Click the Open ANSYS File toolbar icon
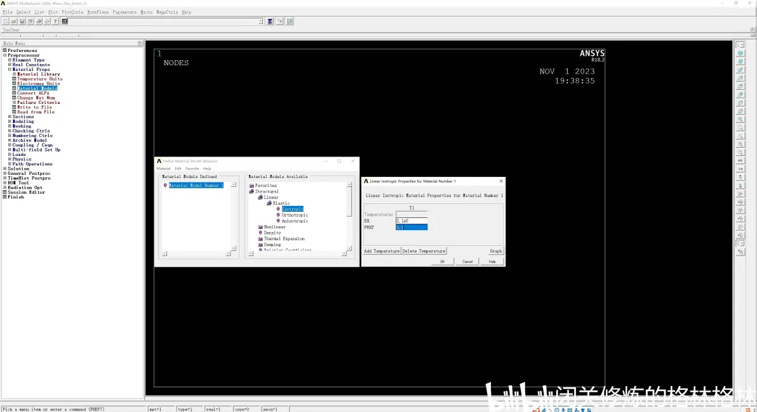This screenshot has width=757, height=412. [x=14, y=21]
